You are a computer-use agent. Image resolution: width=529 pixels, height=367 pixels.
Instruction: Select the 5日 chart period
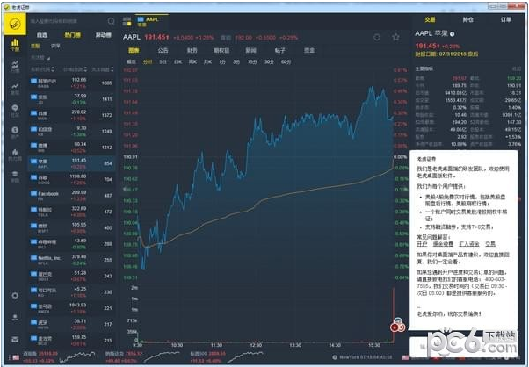[x=163, y=62]
